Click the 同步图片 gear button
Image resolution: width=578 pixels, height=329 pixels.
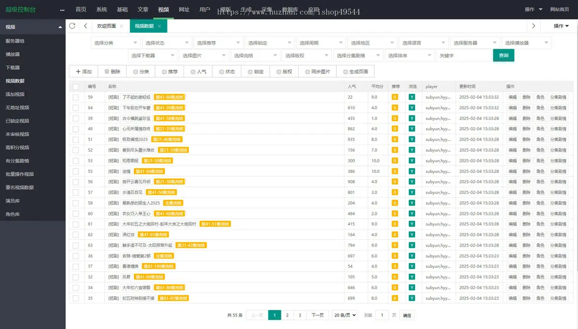tap(317, 72)
